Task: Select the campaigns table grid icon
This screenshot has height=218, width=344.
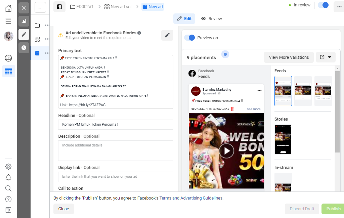Action: pos(8,72)
